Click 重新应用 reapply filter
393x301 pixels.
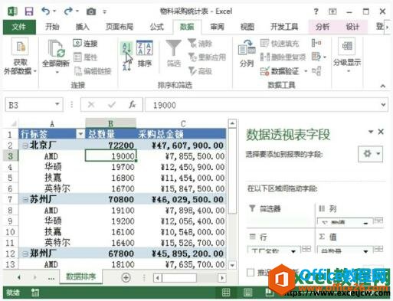(x=207, y=57)
